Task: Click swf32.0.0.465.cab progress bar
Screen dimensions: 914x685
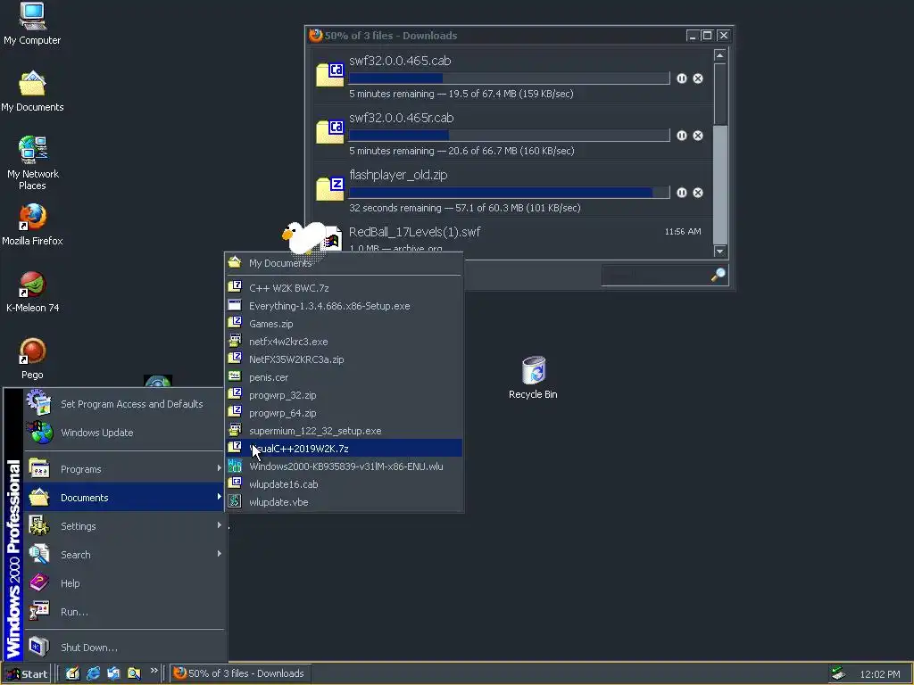Action: tap(509, 78)
